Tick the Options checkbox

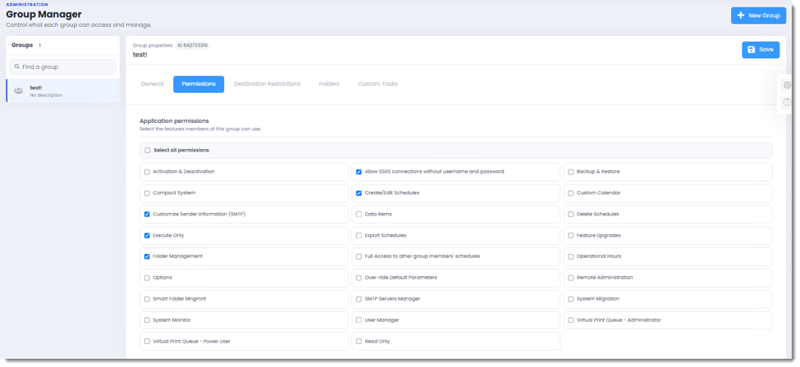(147, 278)
